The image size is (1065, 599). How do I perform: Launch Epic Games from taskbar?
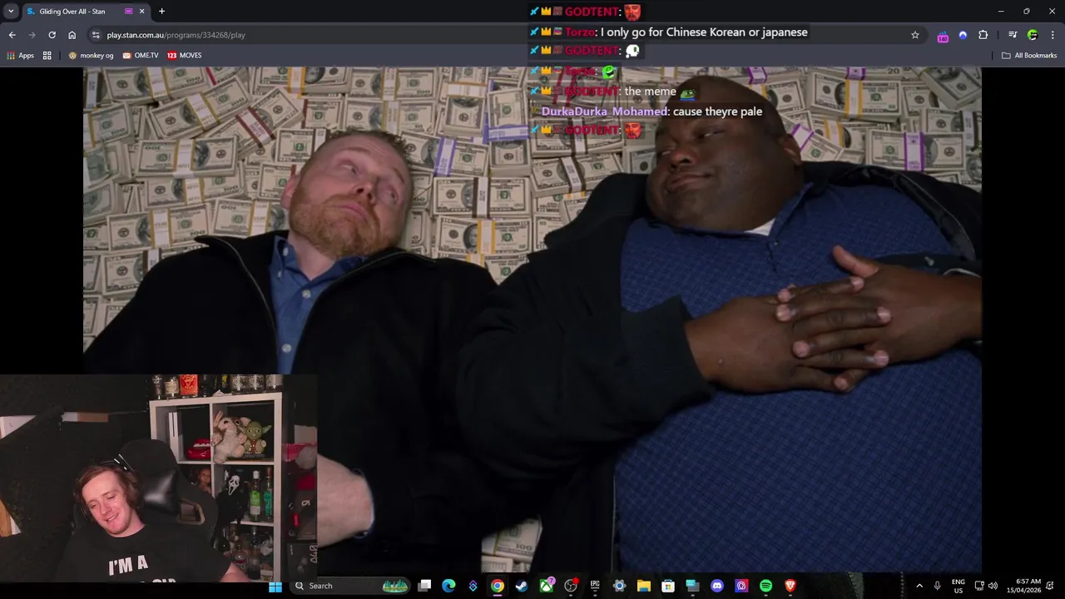pos(595,586)
